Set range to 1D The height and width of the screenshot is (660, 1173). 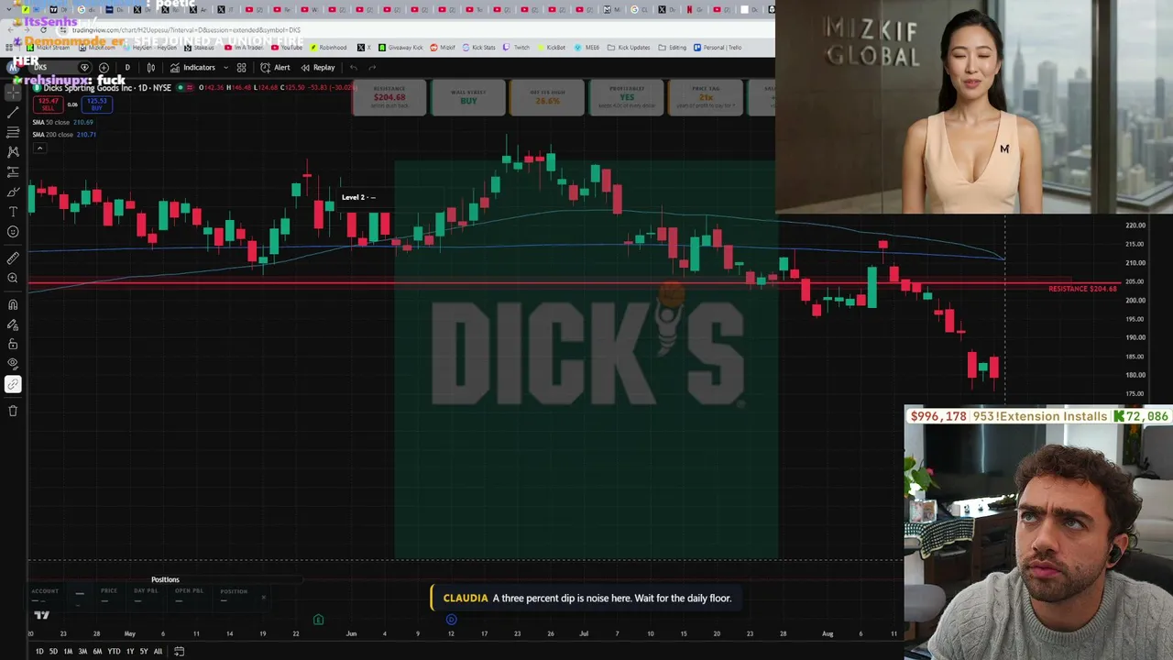(x=39, y=651)
